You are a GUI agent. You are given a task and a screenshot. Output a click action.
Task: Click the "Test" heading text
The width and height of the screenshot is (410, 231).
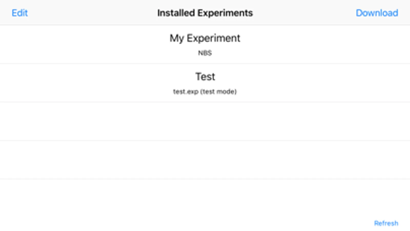pos(205,76)
